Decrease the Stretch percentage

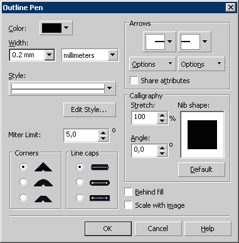click(x=162, y=121)
